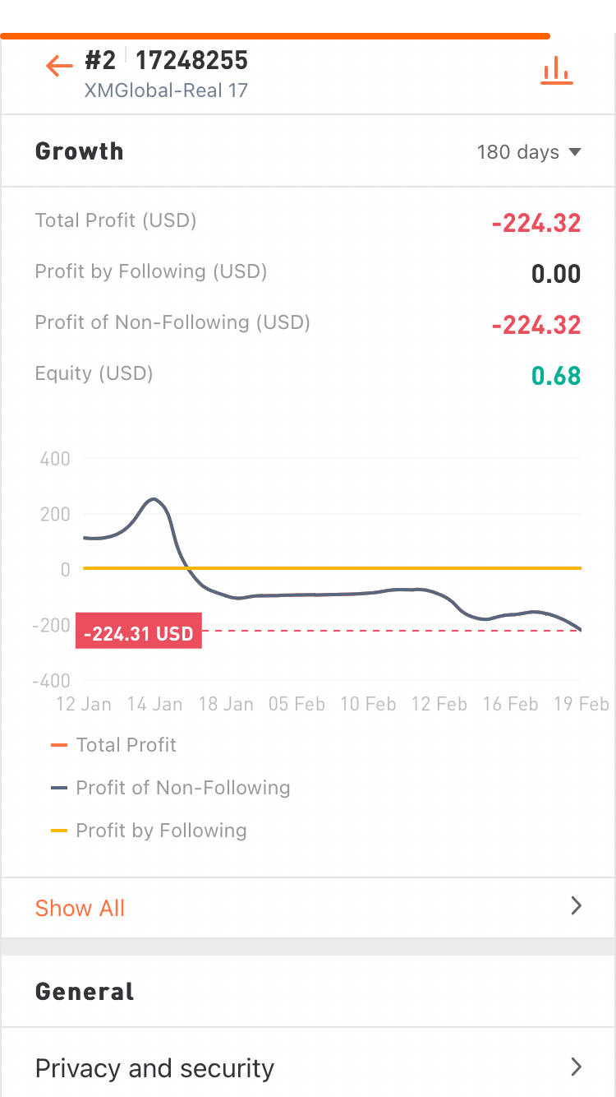Tap account number 17248255 in header
This screenshot has height=1097, width=616.
click(191, 61)
